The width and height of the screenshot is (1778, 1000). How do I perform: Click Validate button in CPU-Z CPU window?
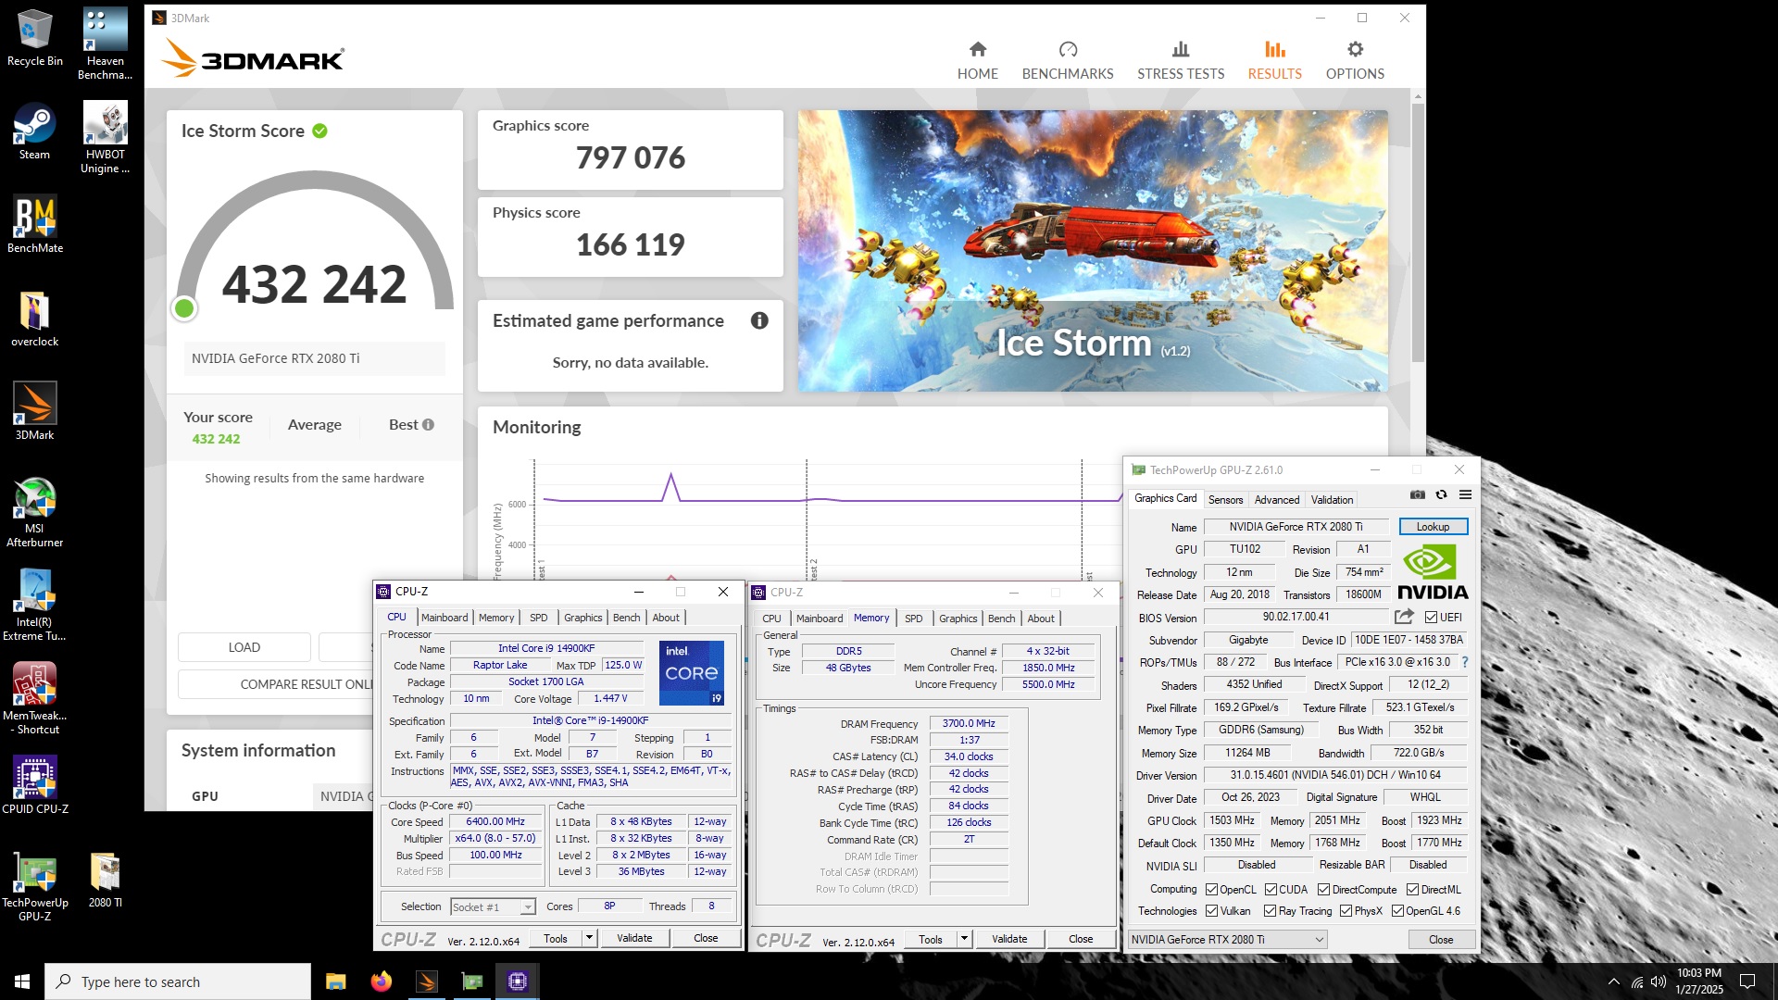[634, 938]
